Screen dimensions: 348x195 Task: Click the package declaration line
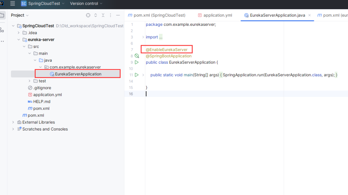(x=181, y=24)
